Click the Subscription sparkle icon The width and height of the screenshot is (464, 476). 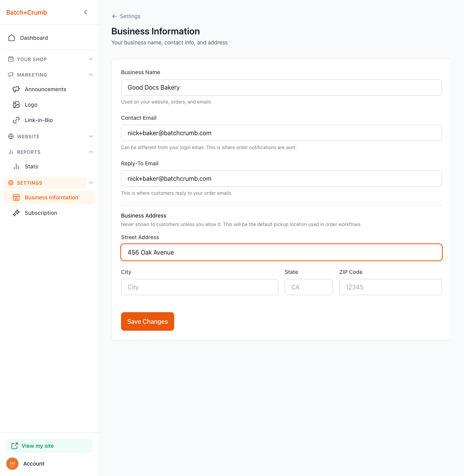(x=16, y=213)
